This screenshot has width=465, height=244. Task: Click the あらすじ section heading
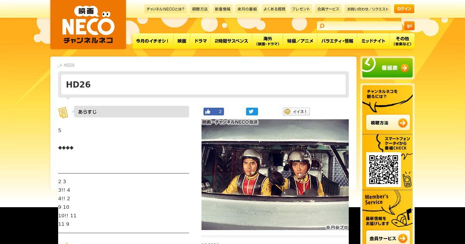click(131, 112)
